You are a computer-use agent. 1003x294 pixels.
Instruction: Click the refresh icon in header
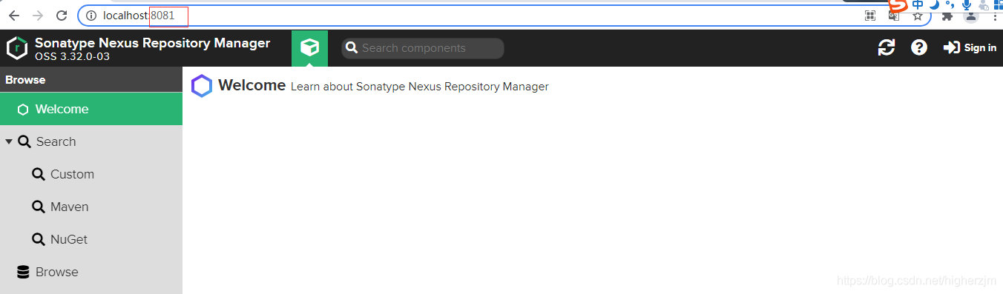pyautogui.click(x=887, y=47)
